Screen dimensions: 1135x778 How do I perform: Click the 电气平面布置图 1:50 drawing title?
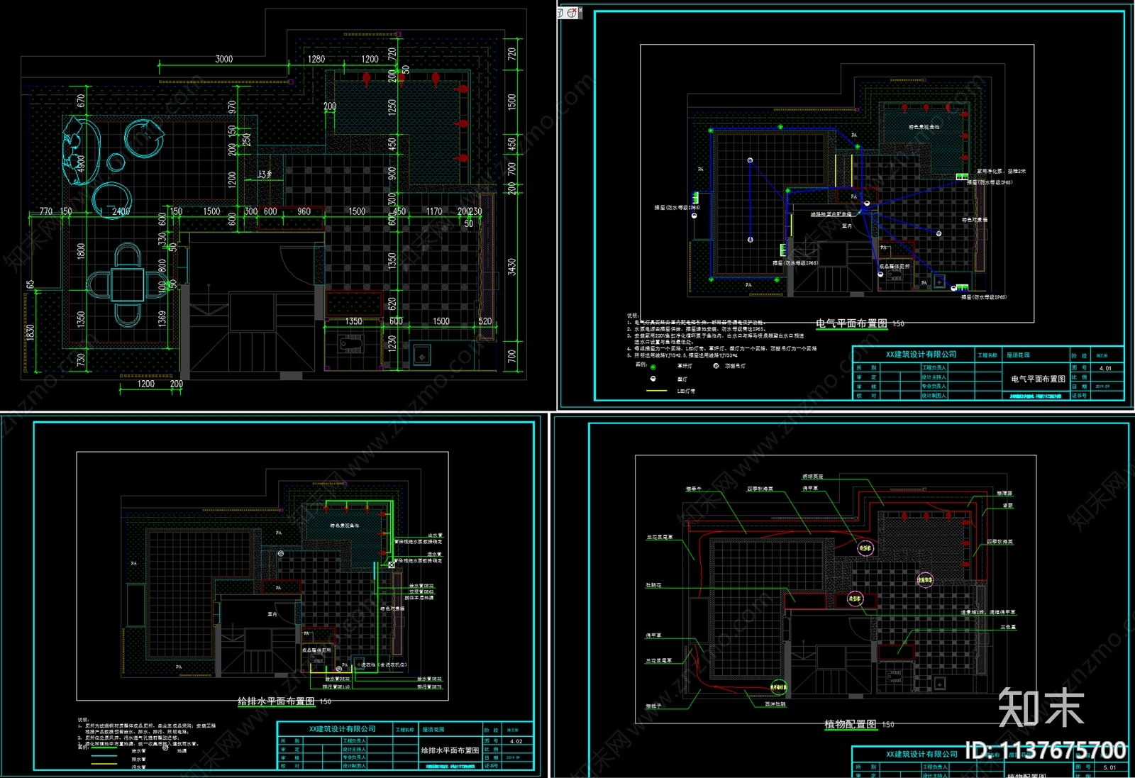coord(860,323)
